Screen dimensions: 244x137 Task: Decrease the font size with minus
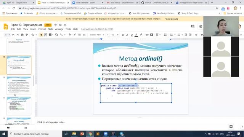(x=108, y=35)
